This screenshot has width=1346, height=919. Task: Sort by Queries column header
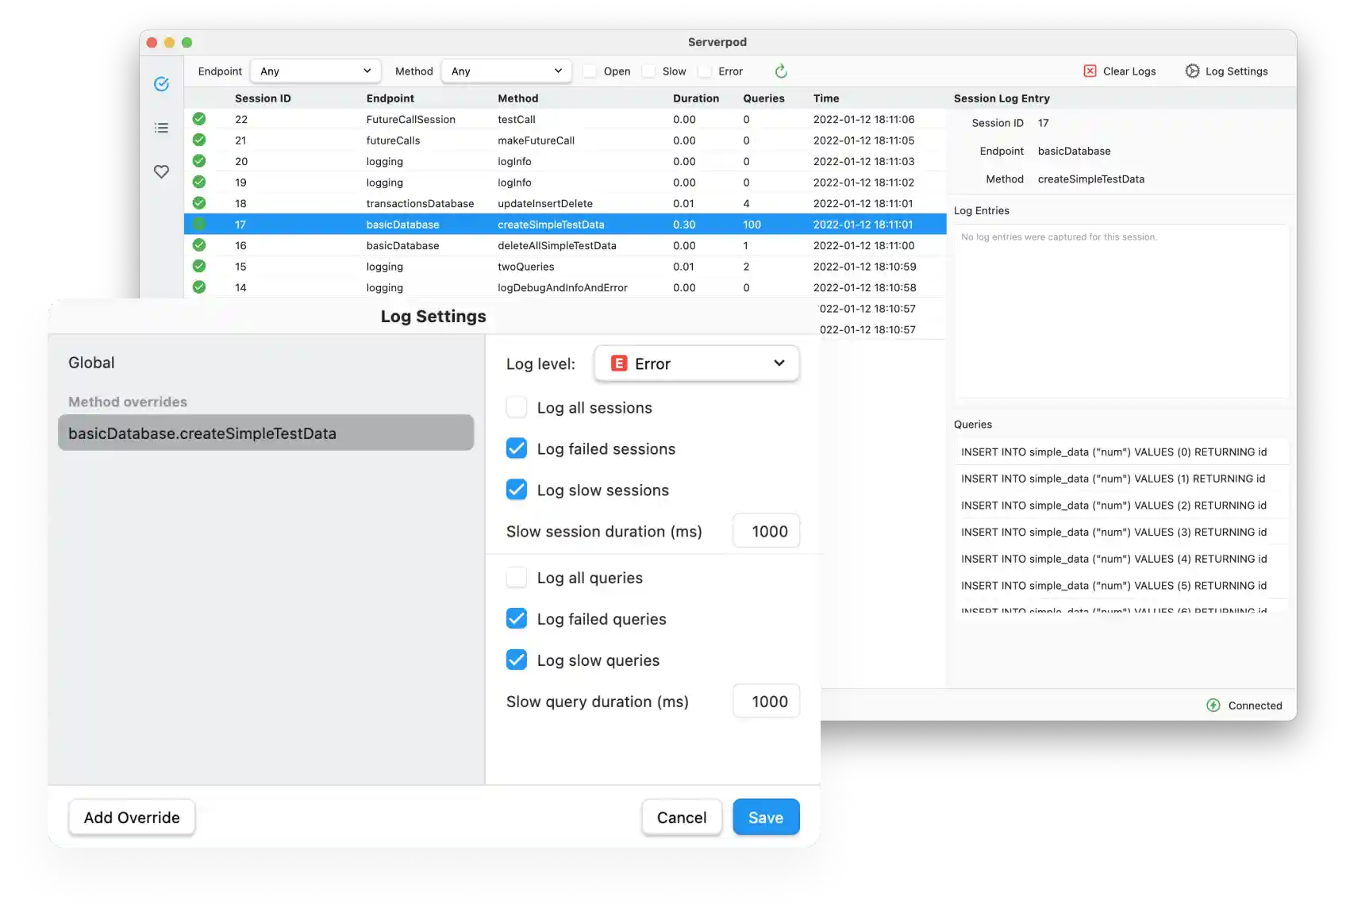763,98
